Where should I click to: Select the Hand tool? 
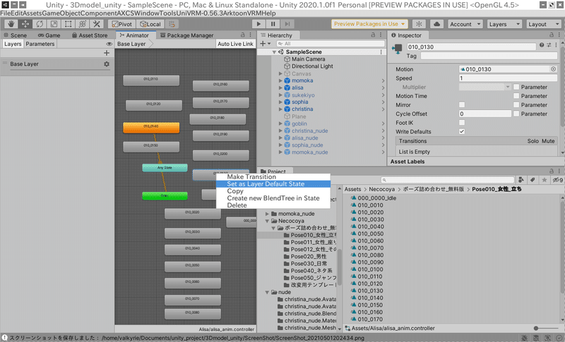pyautogui.click(x=11, y=24)
